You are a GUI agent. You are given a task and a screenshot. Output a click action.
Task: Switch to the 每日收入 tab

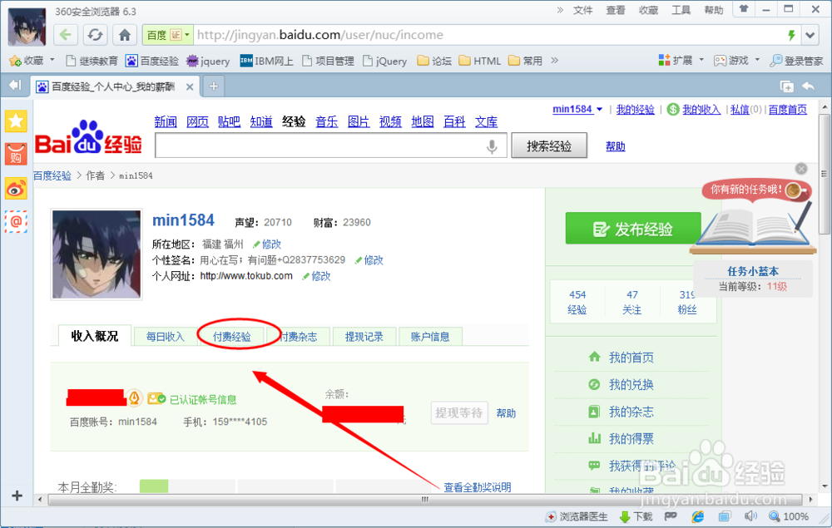pyautogui.click(x=165, y=337)
